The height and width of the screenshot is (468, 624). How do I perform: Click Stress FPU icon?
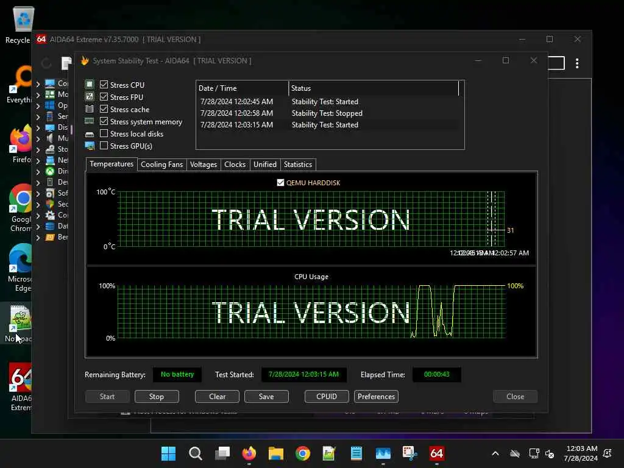tap(90, 96)
